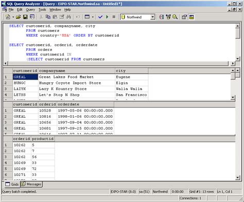Run the query with the green play icon
This screenshot has width=244, height=202.
pyautogui.click(x=107, y=17)
